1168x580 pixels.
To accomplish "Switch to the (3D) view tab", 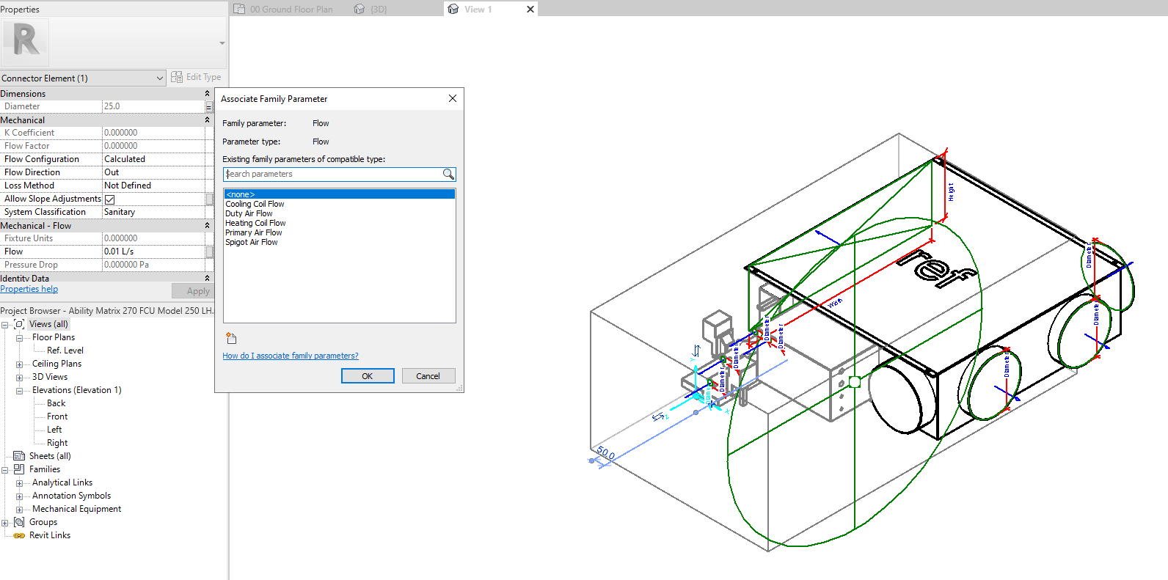I will (x=379, y=9).
